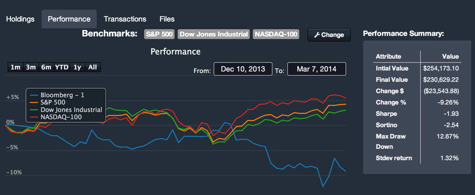Select the Performance tab
475x195 pixels.
point(69,19)
